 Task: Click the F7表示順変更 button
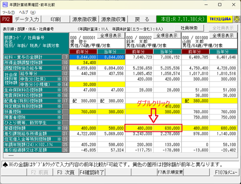(x=170, y=172)
